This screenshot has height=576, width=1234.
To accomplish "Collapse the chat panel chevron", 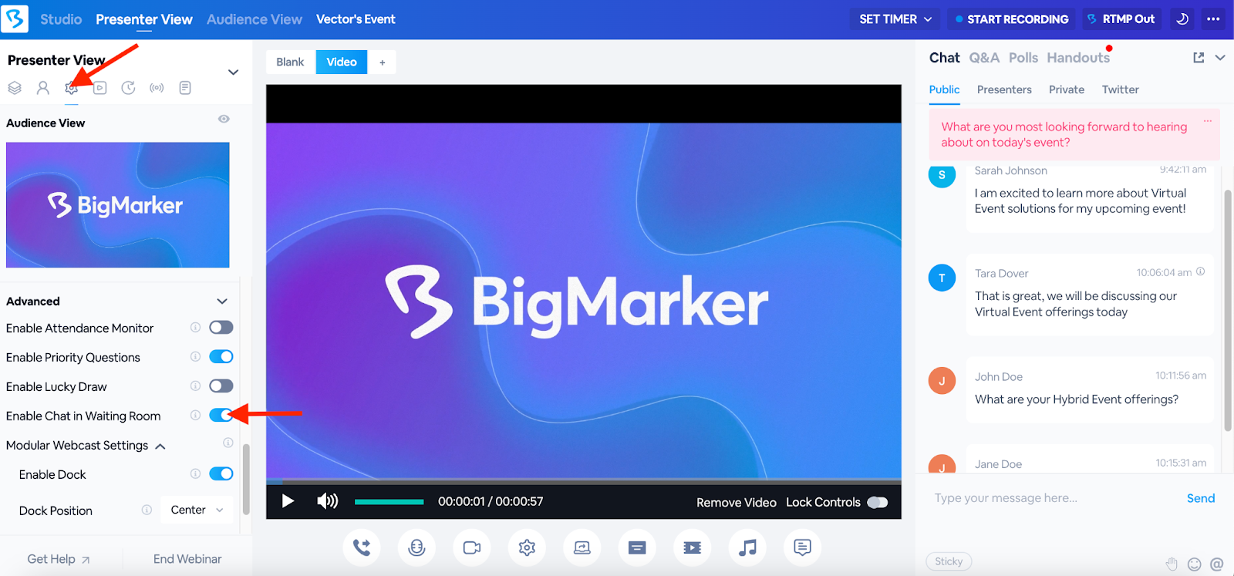I will point(1220,58).
